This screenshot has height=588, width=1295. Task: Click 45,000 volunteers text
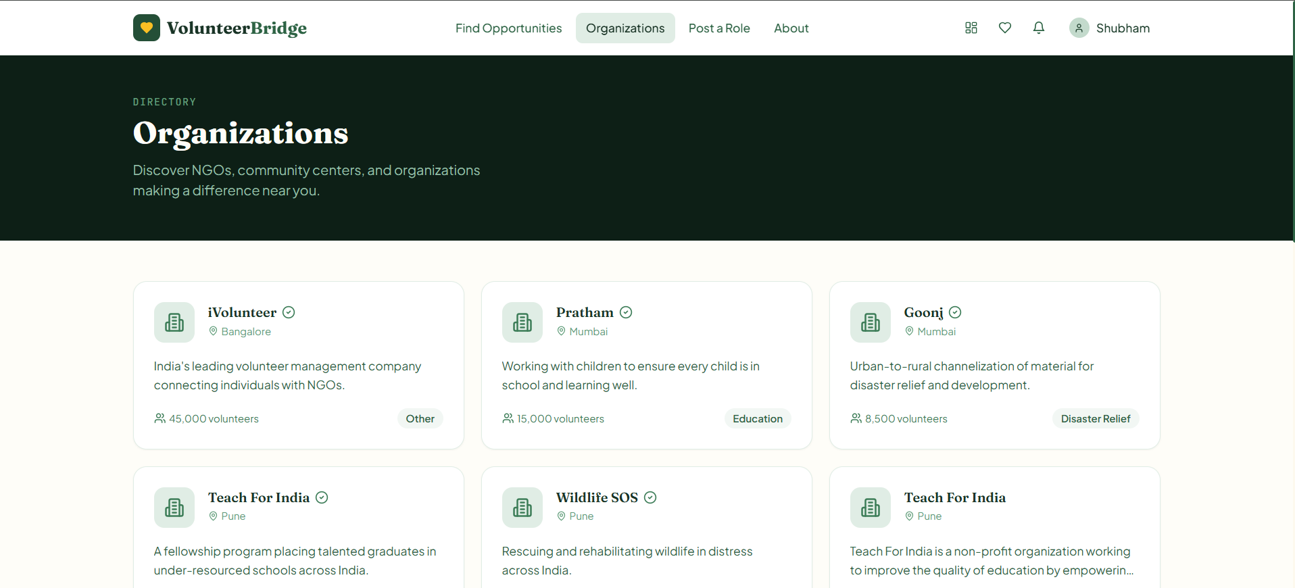click(214, 419)
